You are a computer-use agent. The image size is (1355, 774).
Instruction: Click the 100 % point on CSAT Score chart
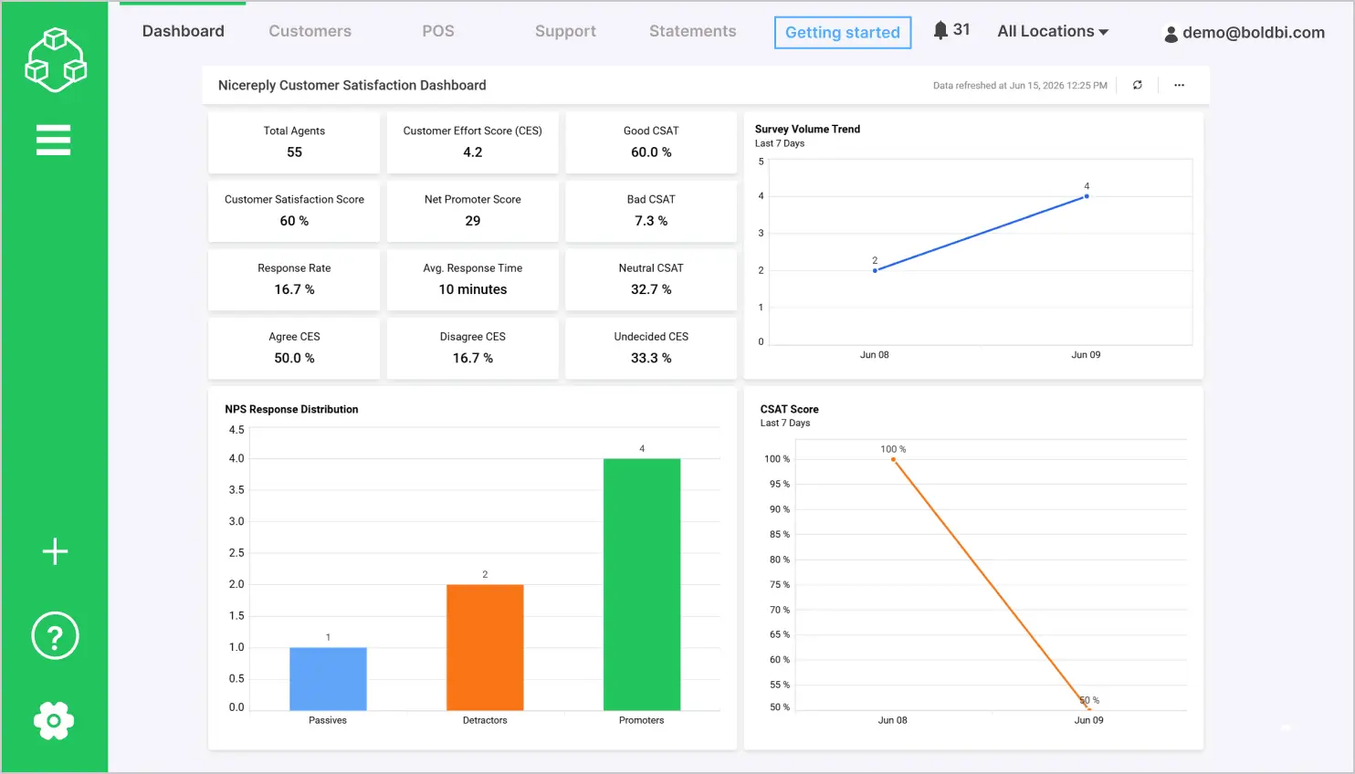(893, 459)
